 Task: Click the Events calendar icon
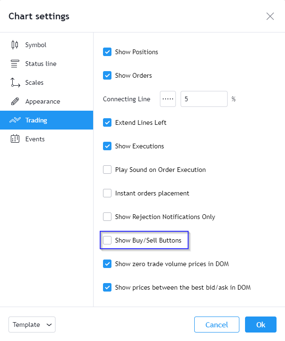coord(15,139)
